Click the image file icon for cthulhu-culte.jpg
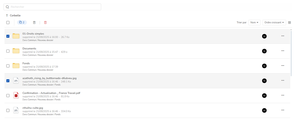This screenshot has height=120, width=294. click(x=16, y=110)
